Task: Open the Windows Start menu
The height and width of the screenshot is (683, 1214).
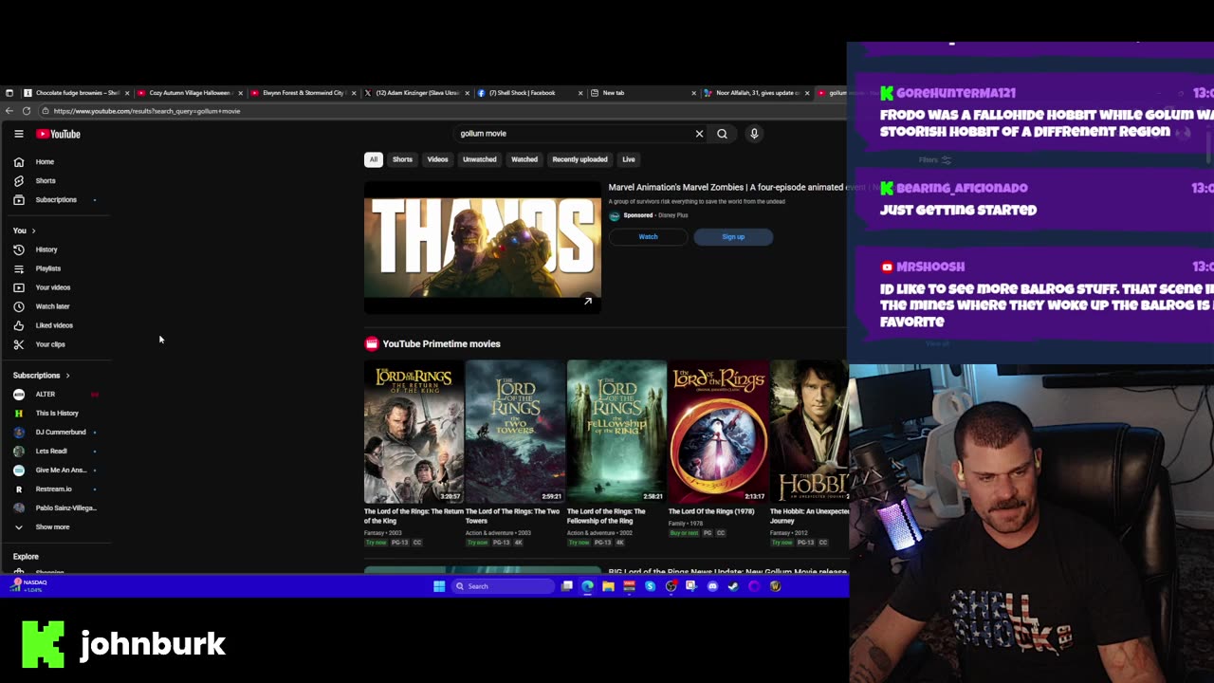Action: [439, 586]
